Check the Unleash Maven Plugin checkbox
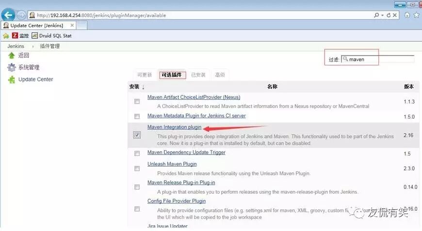Screen dimensions: 422x231 [137, 169]
